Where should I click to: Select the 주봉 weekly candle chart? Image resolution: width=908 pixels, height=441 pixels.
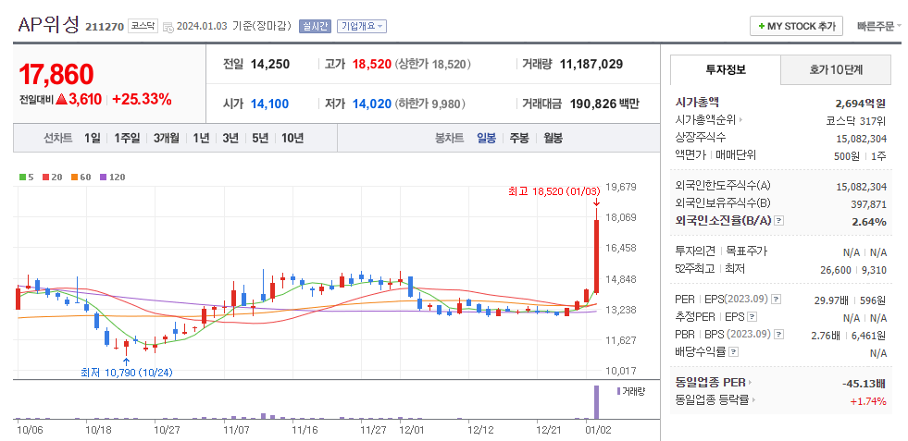pos(519,139)
